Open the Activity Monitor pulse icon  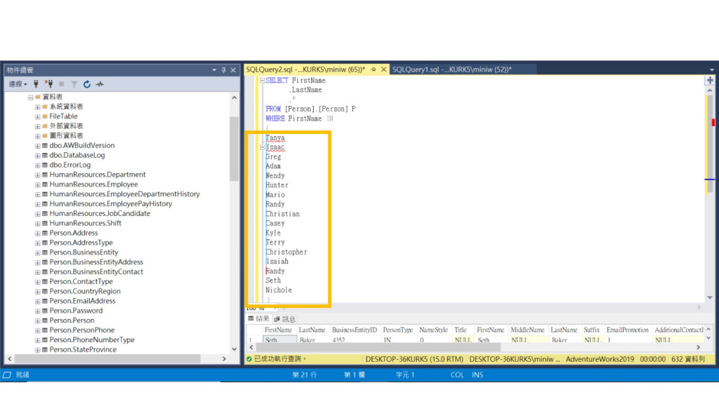(x=100, y=84)
